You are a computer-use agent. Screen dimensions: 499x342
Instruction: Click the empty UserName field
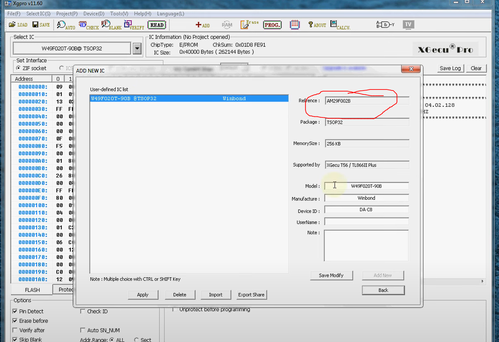pyautogui.click(x=366, y=222)
